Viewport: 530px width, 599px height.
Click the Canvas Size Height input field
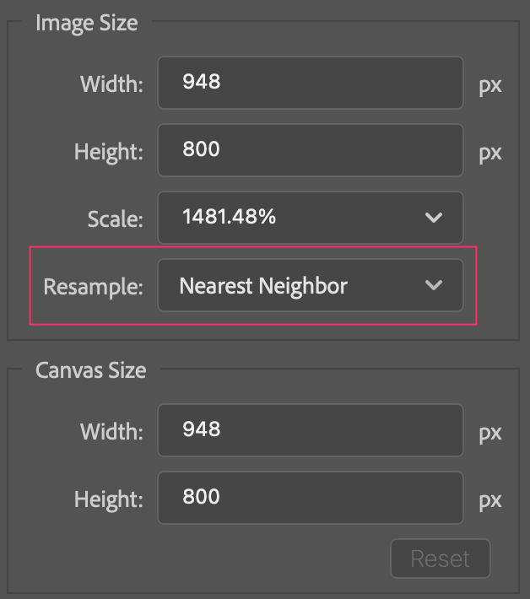tap(310, 498)
